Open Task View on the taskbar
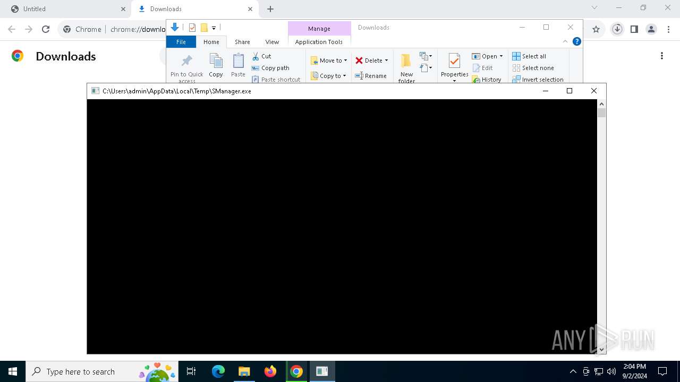The image size is (680, 382). [191, 371]
